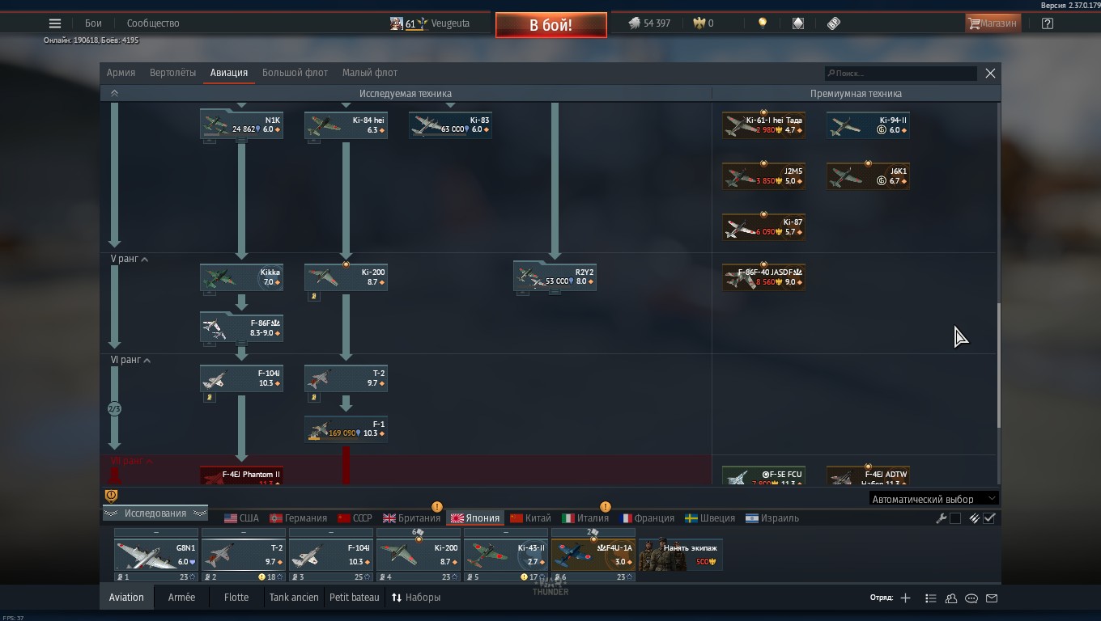The width and height of the screenshot is (1101, 621).
Task: Switch to the Большой флот tab
Action: 295,73
